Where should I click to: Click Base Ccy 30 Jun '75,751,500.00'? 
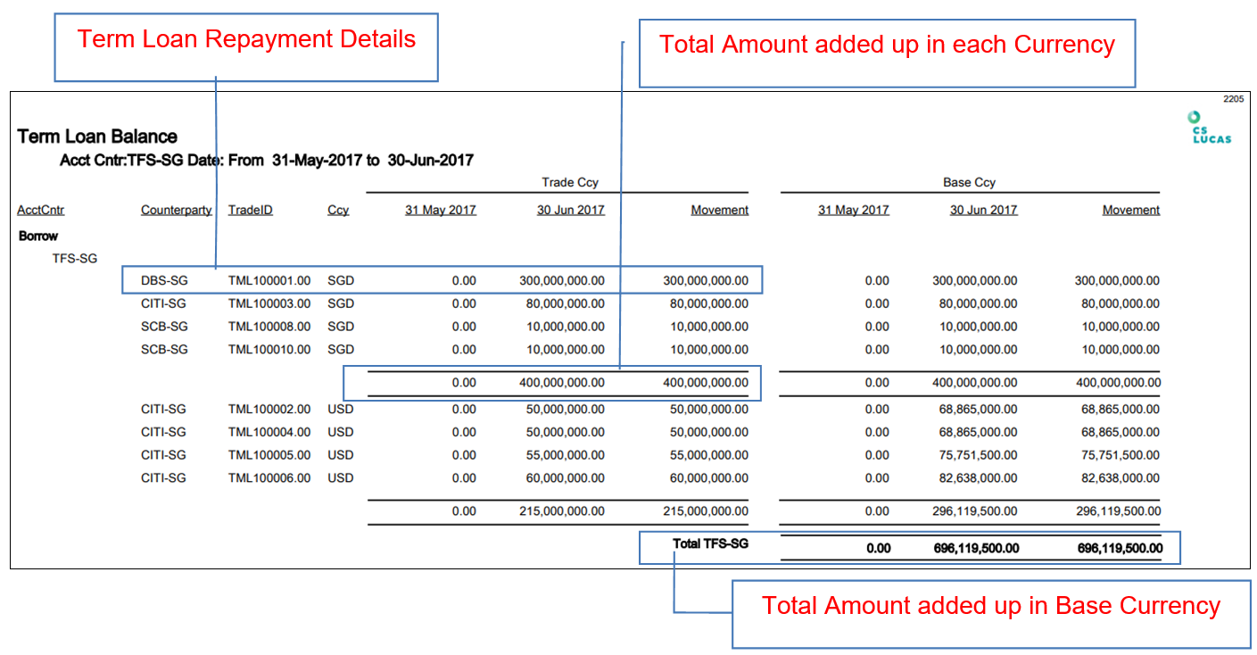pos(979,455)
